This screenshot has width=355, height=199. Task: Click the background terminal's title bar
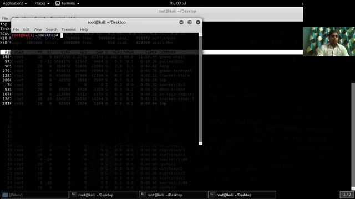[x=177, y=11]
